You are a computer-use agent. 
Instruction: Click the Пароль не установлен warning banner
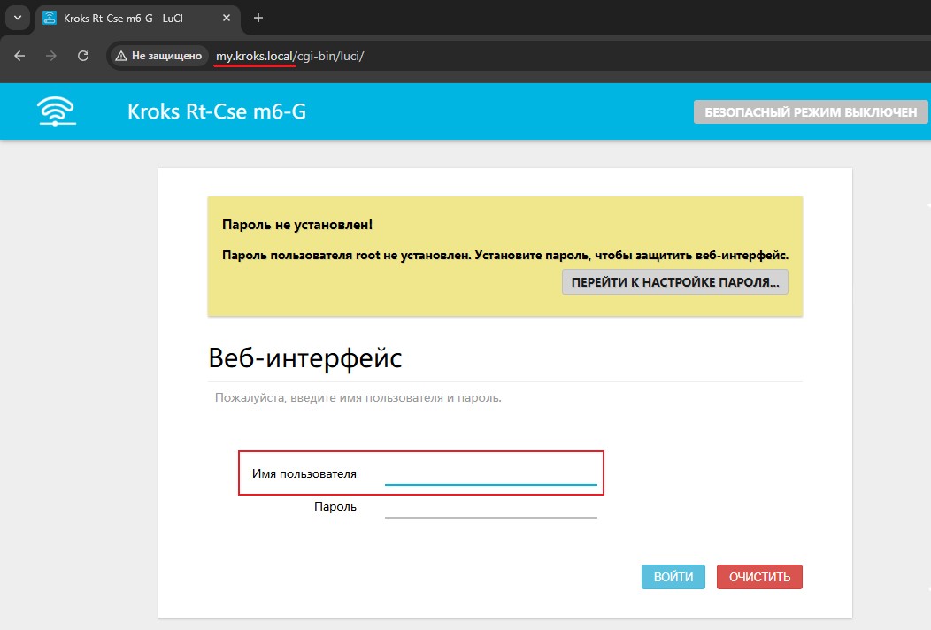[x=504, y=254]
